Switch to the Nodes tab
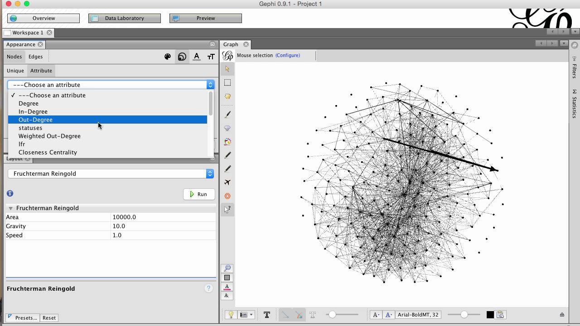 point(14,57)
